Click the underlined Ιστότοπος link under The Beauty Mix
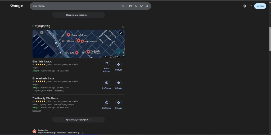Screen dimensions: 271x135 point(37,111)
